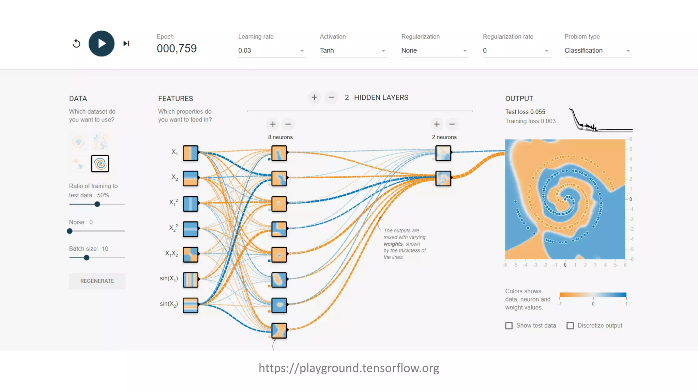
Task: Select seventh neuron in first hidden layer
Action: [279, 305]
